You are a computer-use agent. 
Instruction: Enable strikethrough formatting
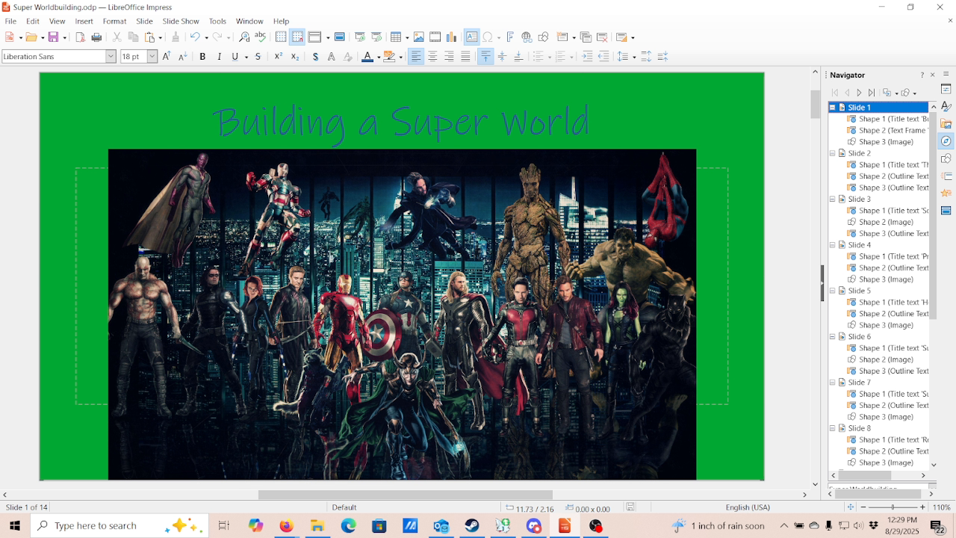258,56
